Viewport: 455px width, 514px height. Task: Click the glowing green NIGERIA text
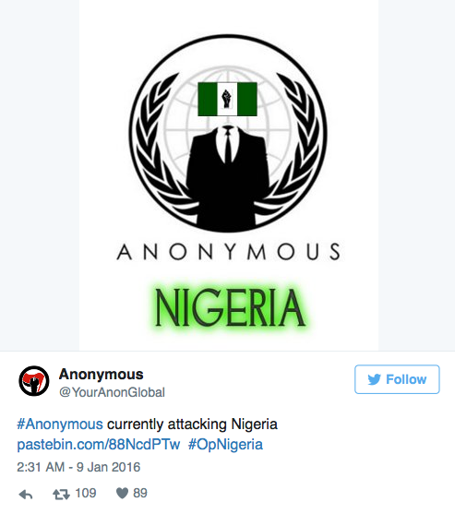[230, 307]
